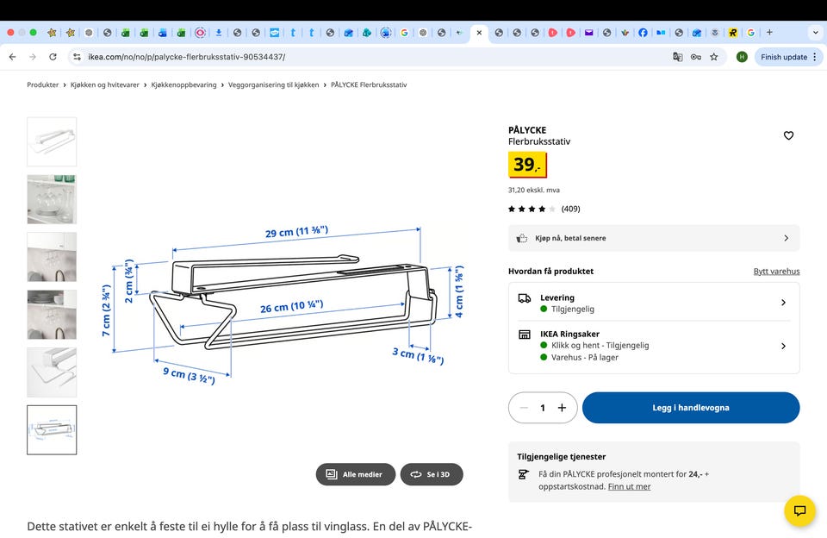
Task: Open the (409) reviews rating
Action: click(x=544, y=209)
